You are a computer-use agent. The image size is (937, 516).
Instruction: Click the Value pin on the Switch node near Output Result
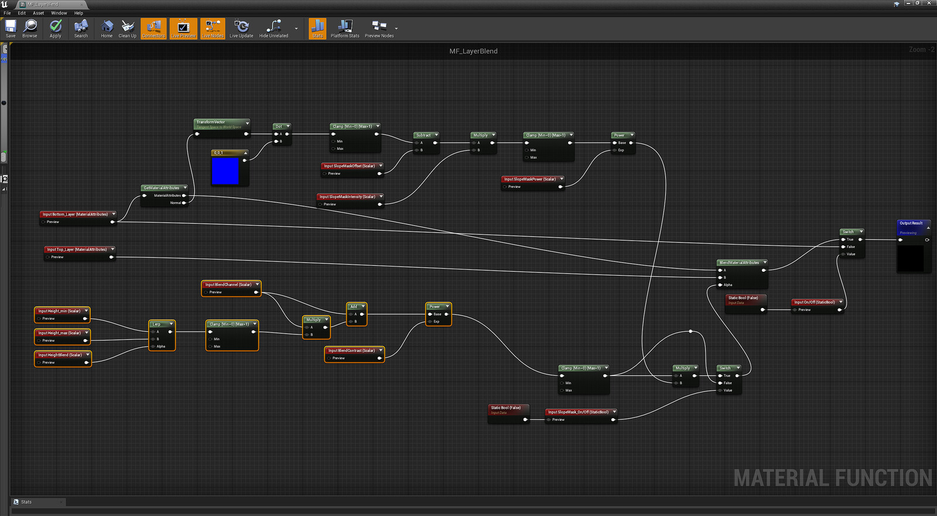coord(843,254)
